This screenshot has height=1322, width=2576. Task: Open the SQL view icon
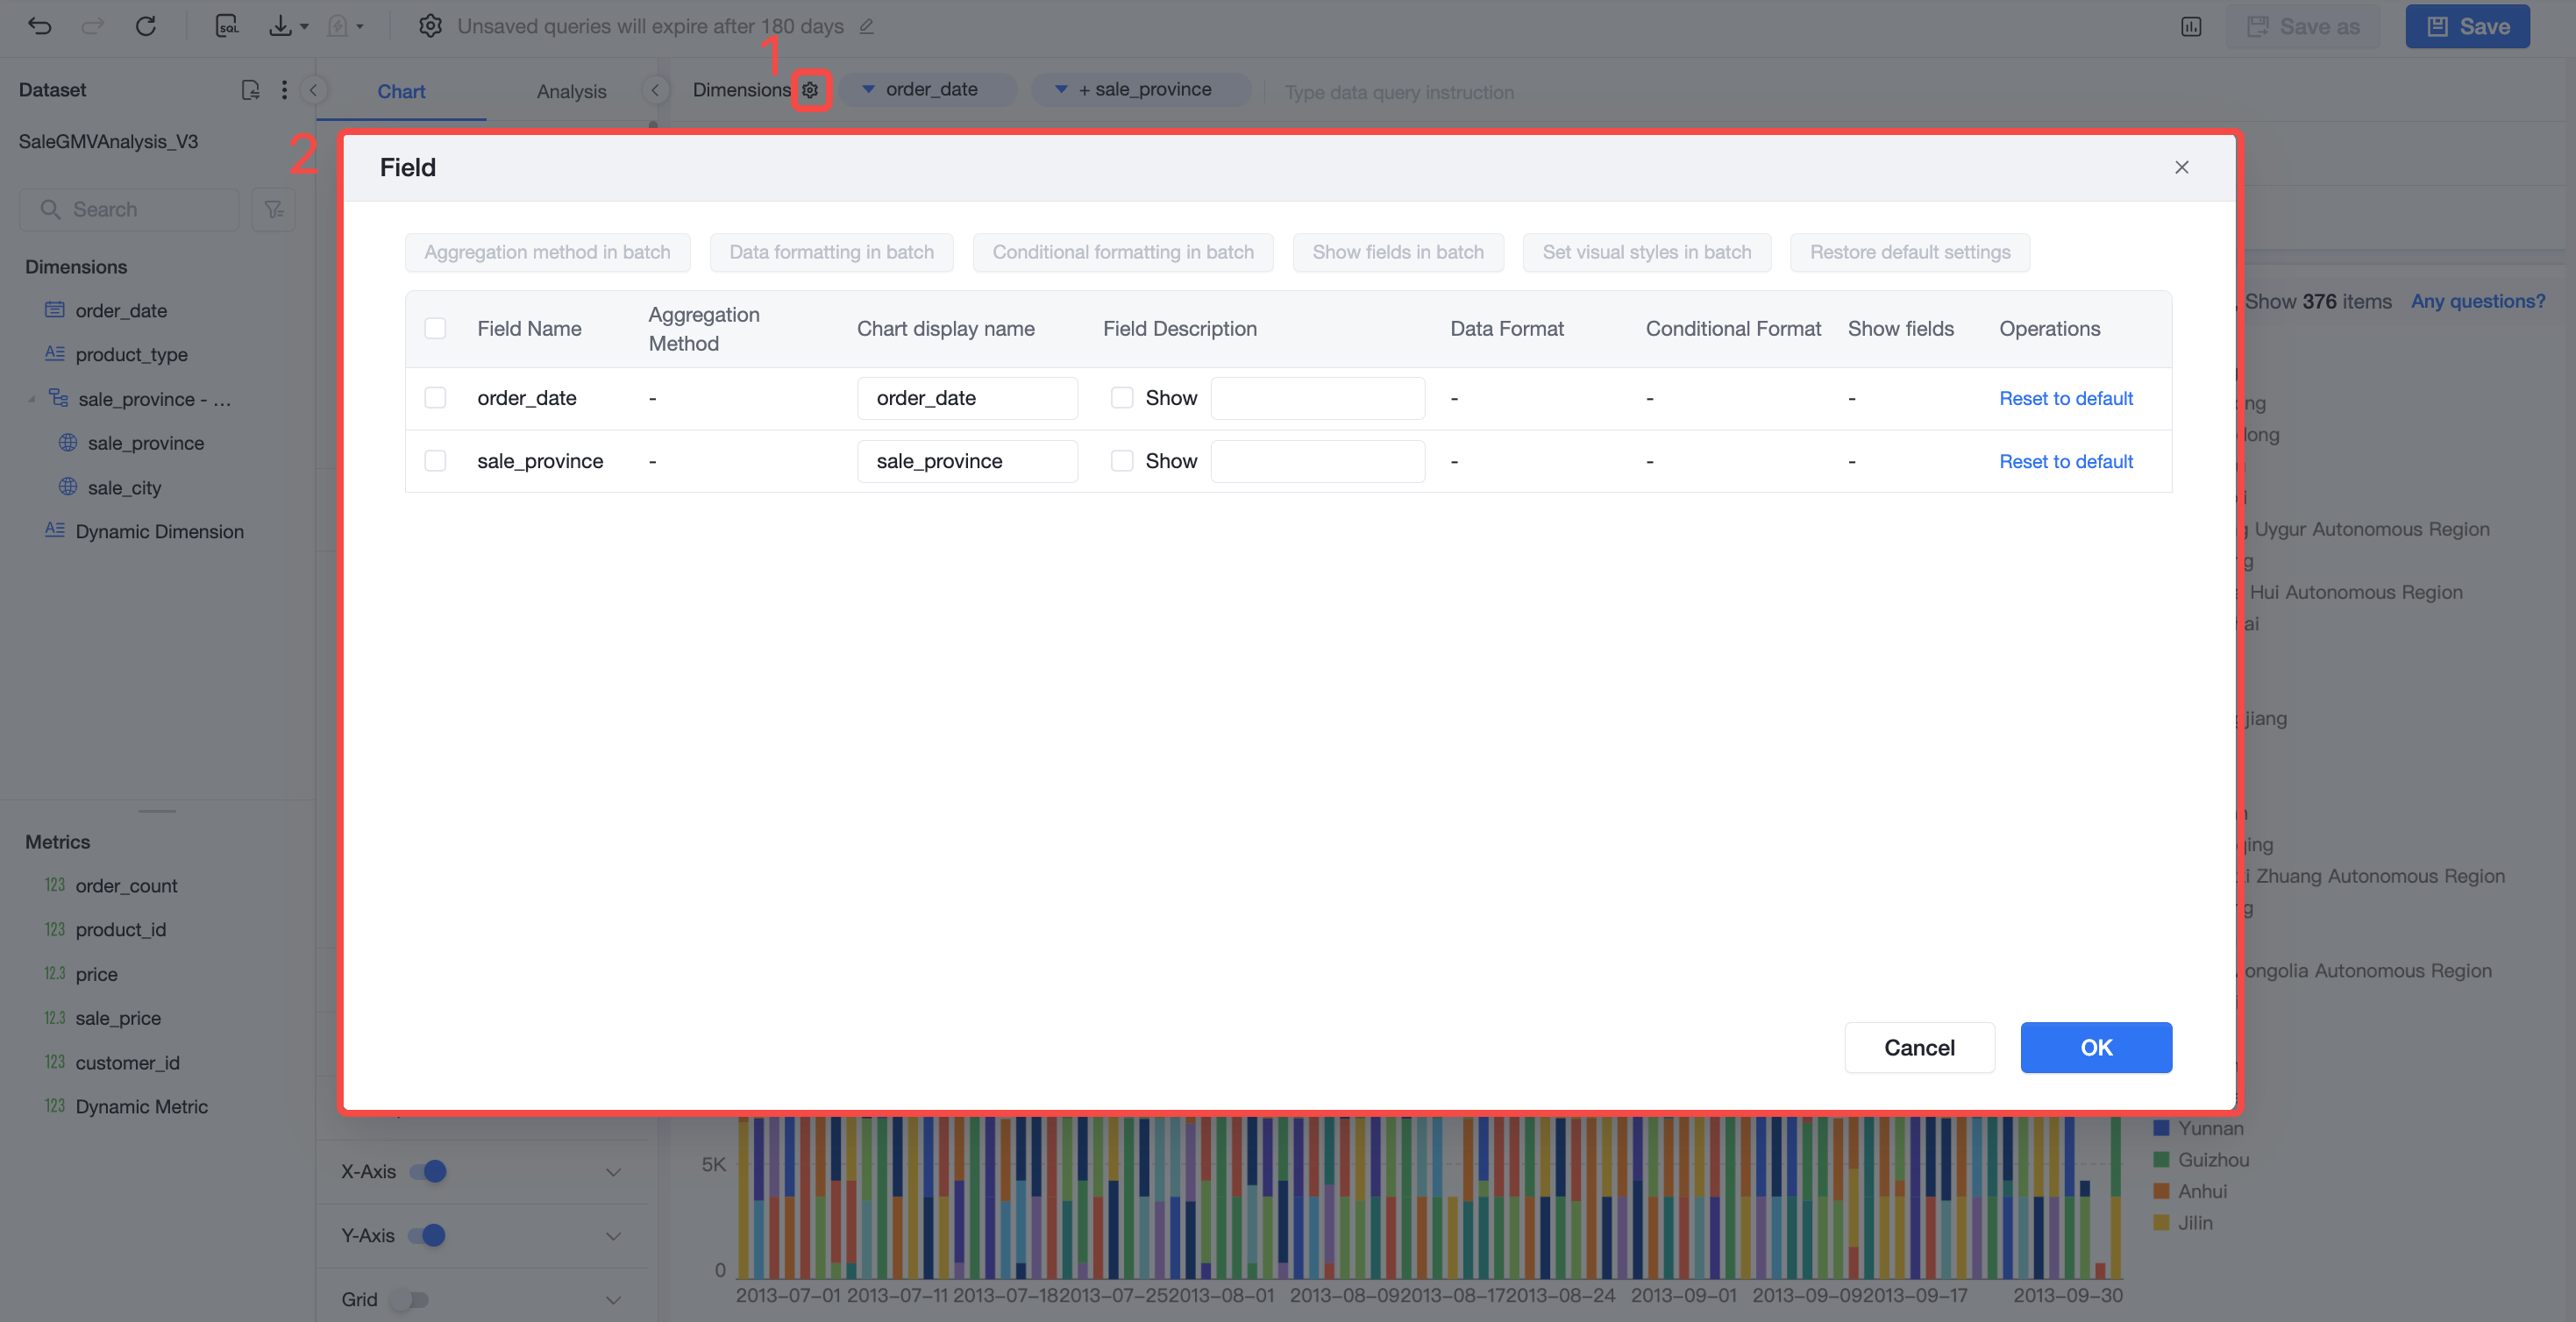227,26
